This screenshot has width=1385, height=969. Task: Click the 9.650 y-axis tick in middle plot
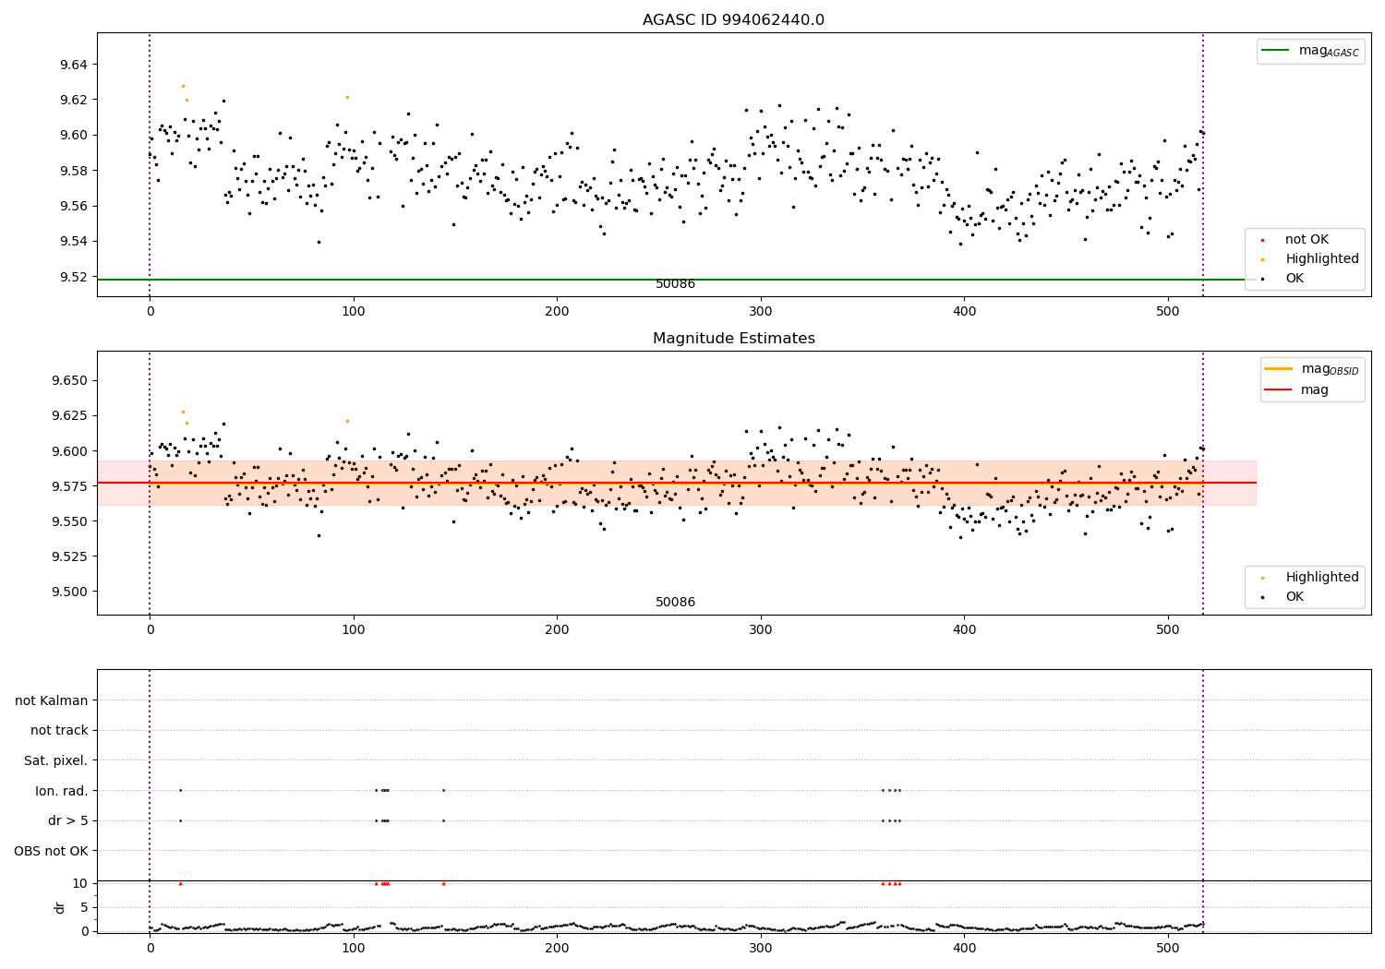pyautogui.click(x=70, y=381)
